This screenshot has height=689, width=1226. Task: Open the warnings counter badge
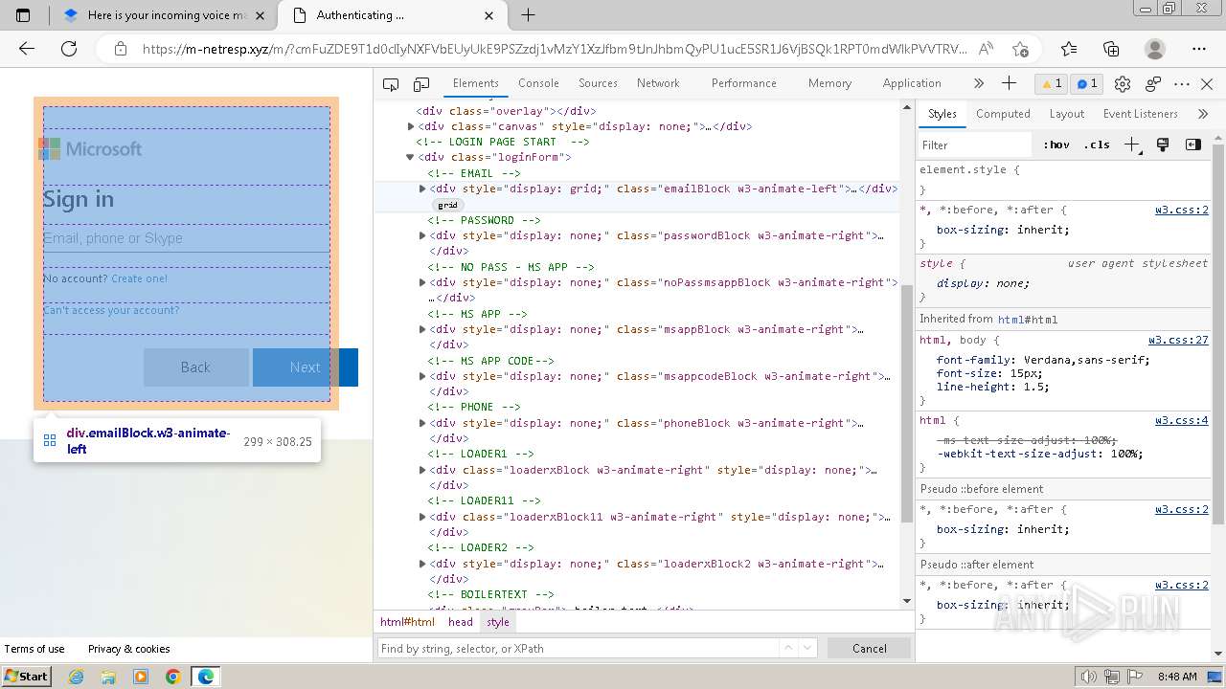pos(1052,83)
